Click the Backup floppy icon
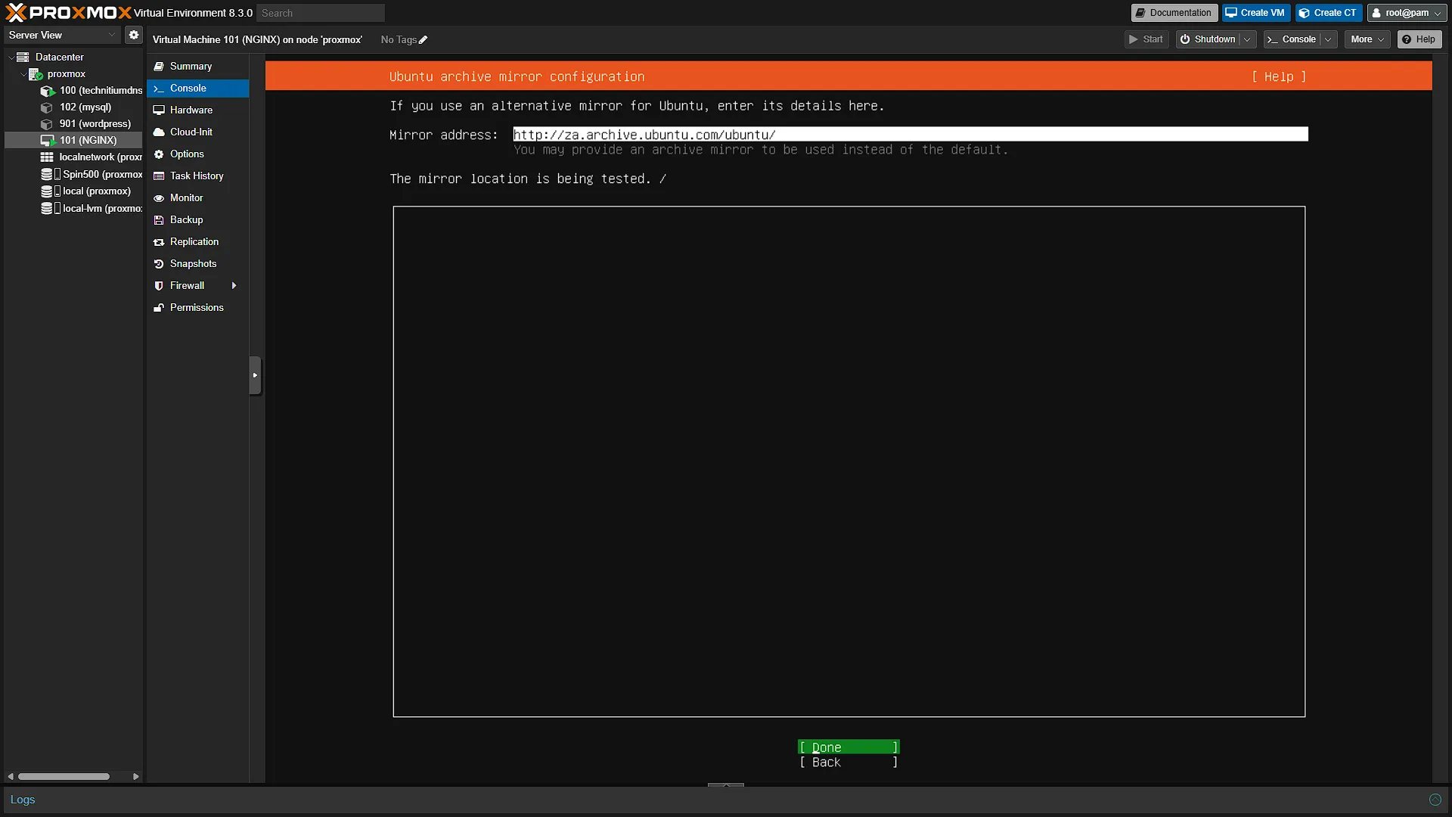Image resolution: width=1452 pixels, height=817 pixels. (159, 220)
